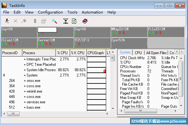Expand DPC Time Placeholder tree row
The width and height of the screenshot is (188, 125).
25,65
